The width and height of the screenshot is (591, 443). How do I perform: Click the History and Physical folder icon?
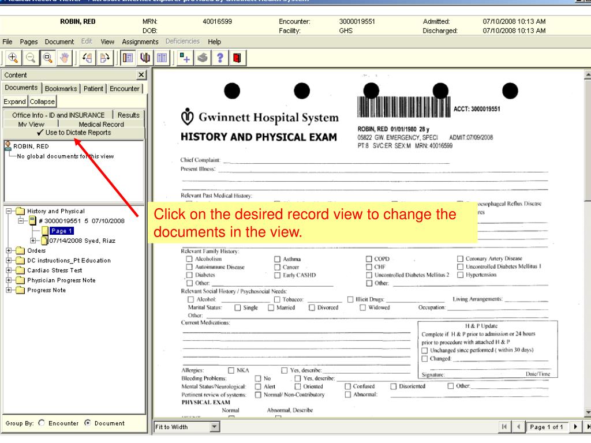(20, 211)
